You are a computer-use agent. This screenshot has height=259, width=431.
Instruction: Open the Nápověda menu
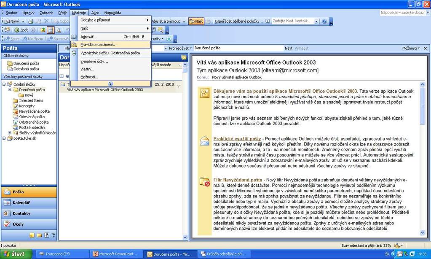click(x=112, y=13)
